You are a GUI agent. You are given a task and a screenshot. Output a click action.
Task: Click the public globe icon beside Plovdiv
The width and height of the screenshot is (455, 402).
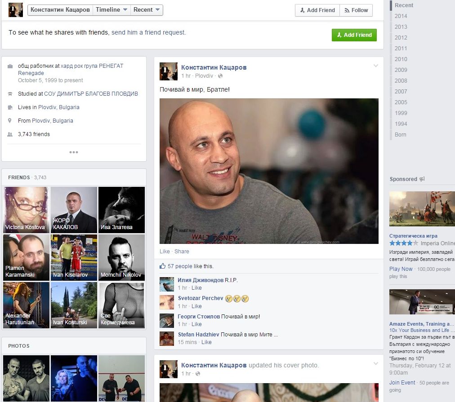click(220, 76)
